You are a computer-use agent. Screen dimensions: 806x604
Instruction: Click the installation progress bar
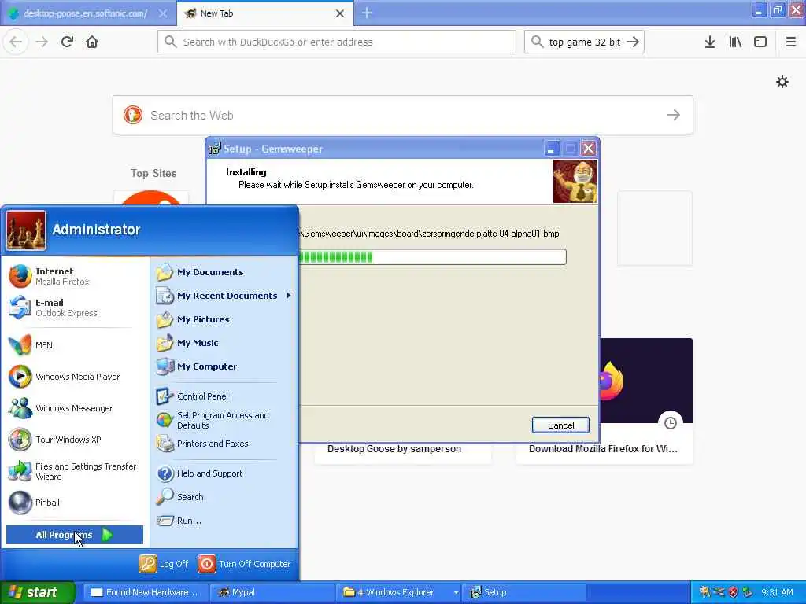(432, 257)
